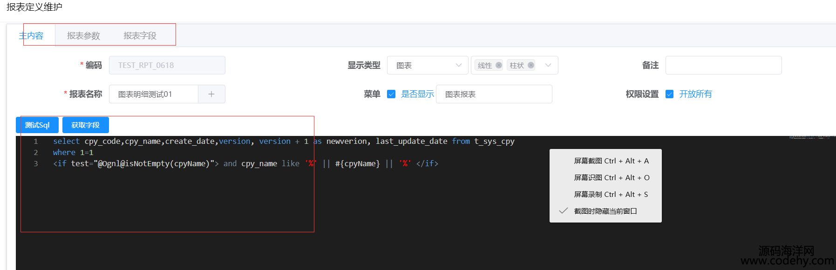
Task: Click the 线性 tag label
Action: click(x=485, y=65)
